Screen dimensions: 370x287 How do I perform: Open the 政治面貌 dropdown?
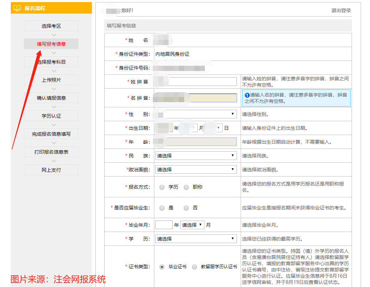(x=196, y=169)
